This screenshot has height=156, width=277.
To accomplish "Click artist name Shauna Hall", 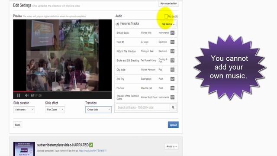I will (x=146, y=88).
